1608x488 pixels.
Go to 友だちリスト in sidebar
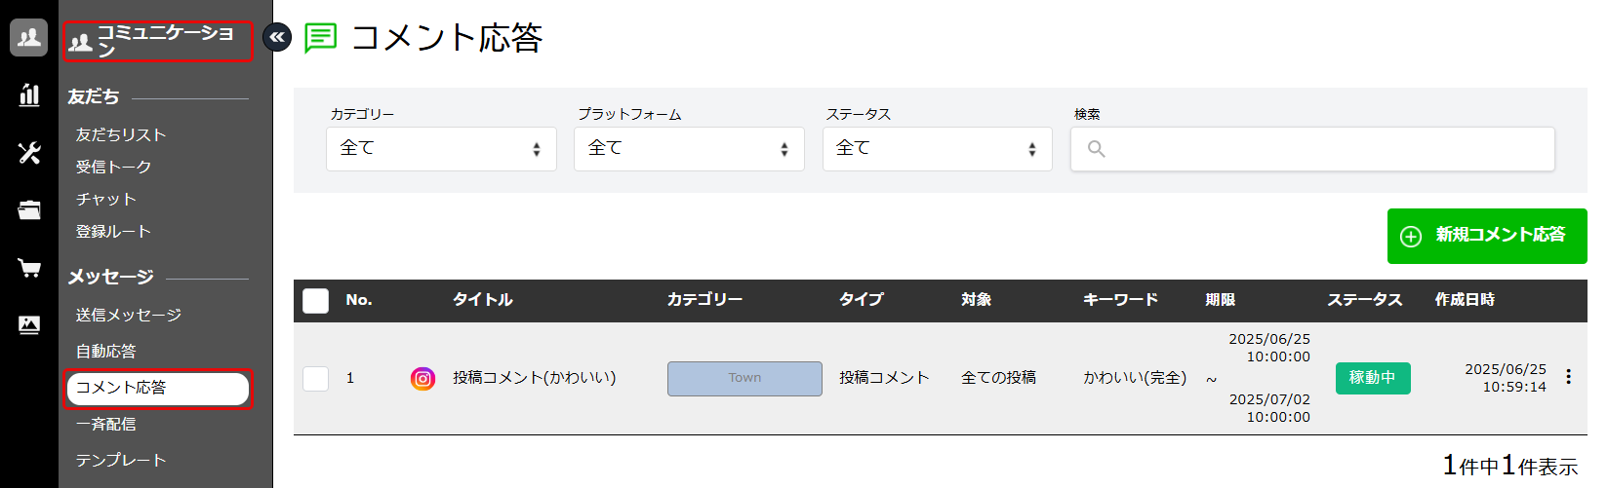121,134
